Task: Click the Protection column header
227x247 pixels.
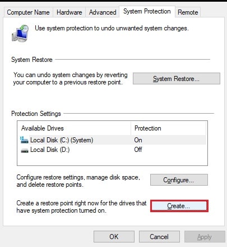Action: 168,128
